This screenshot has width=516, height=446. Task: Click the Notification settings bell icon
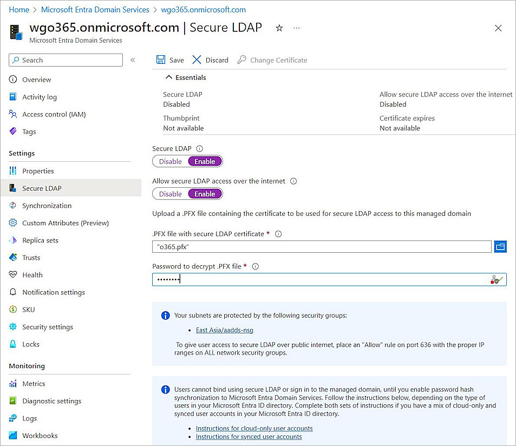[13, 292]
